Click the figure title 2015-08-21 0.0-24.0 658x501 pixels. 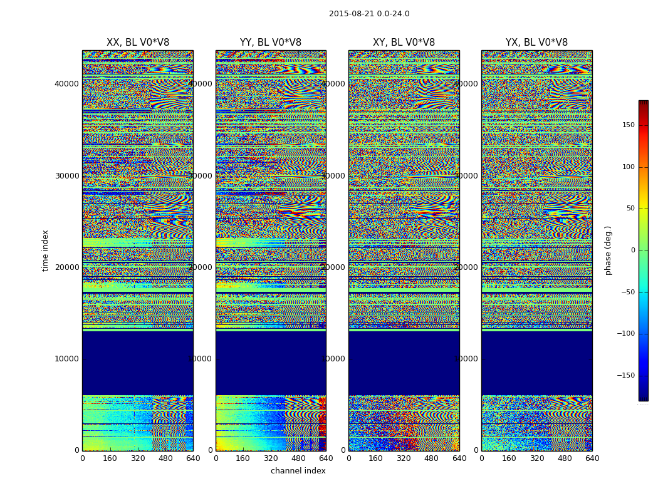point(369,14)
